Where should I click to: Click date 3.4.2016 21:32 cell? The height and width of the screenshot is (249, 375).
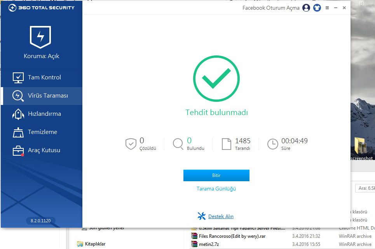(x=306, y=236)
